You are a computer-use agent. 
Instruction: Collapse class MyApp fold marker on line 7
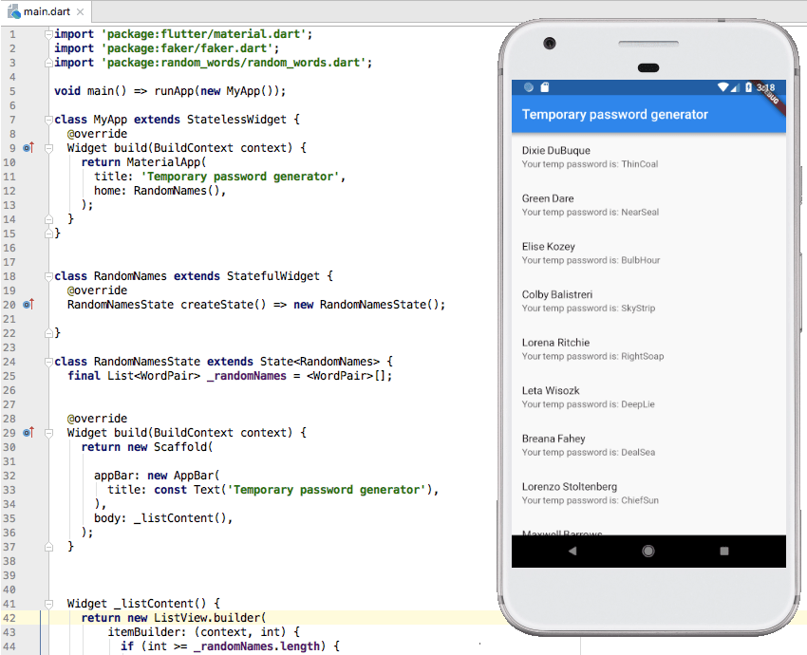tap(48, 120)
